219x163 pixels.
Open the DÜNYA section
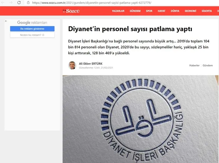tap(175, 11)
